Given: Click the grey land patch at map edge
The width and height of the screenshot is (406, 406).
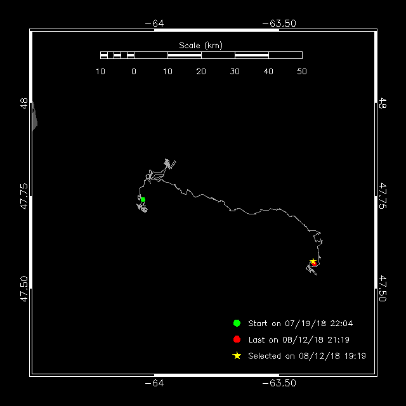Looking at the screenshot, I should coord(34,117).
